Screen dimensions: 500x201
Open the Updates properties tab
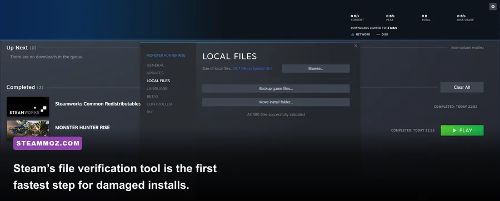click(x=155, y=73)
